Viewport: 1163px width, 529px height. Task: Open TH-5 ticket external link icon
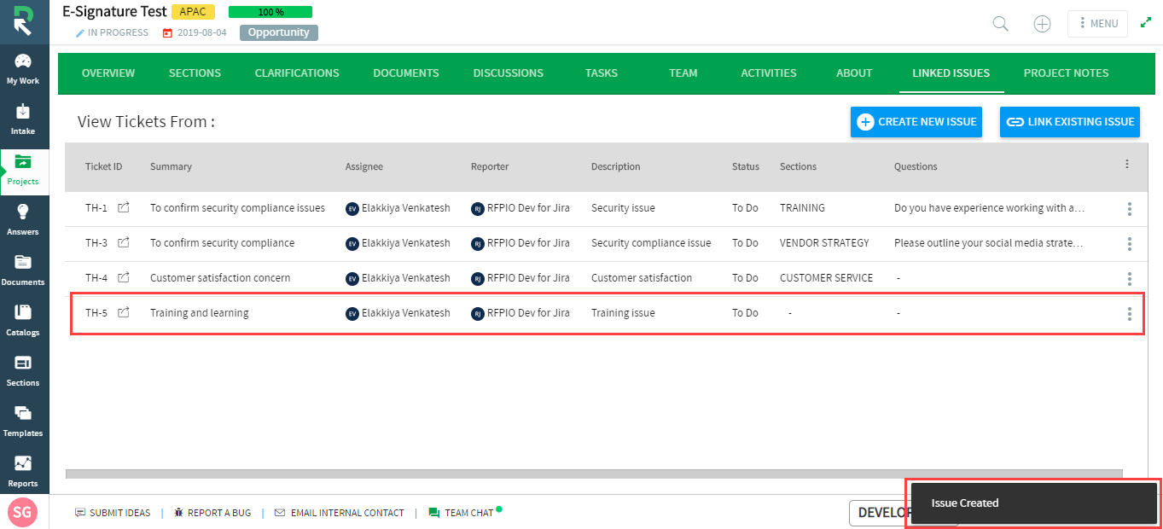pyautogui.click(x=124, y=313)
